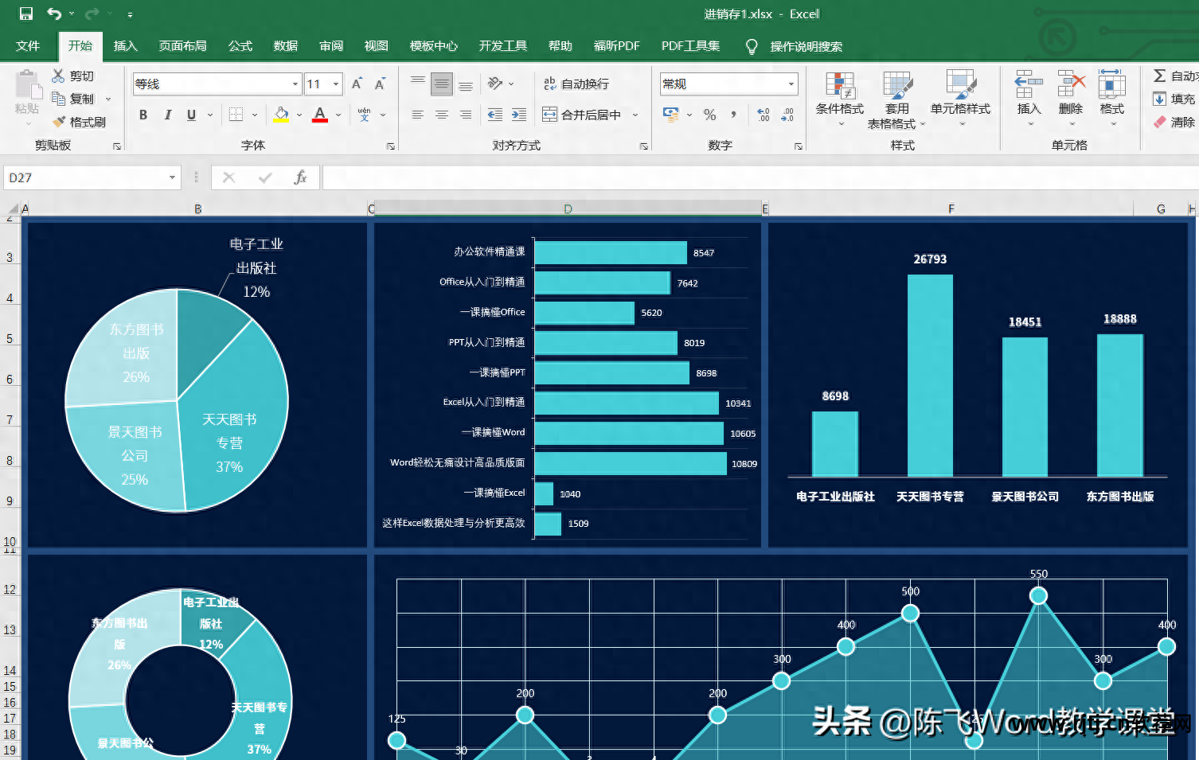Cut the selection with the scissors icon
1199x760 pixels.
click(58, 76)
